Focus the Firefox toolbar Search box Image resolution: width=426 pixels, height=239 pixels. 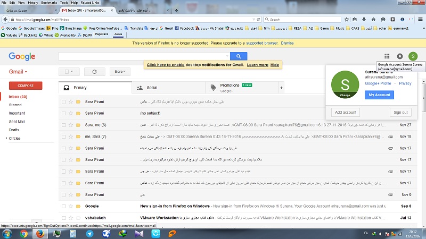tap(302, 20)
